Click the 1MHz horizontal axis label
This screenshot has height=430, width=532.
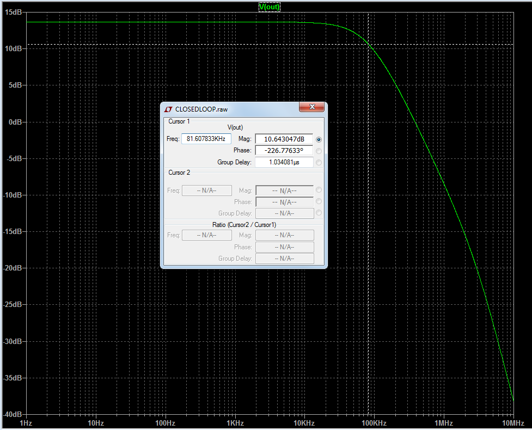pos(444,423)
